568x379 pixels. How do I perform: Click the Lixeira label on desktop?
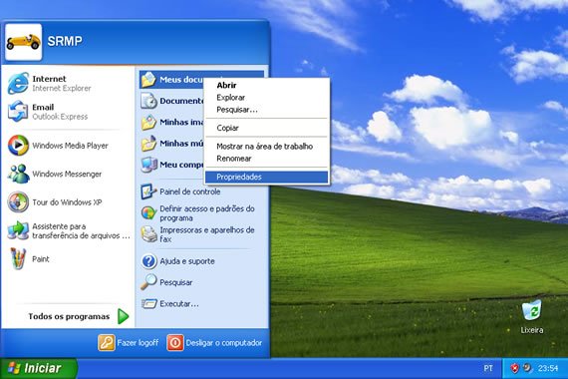[532, 330]
